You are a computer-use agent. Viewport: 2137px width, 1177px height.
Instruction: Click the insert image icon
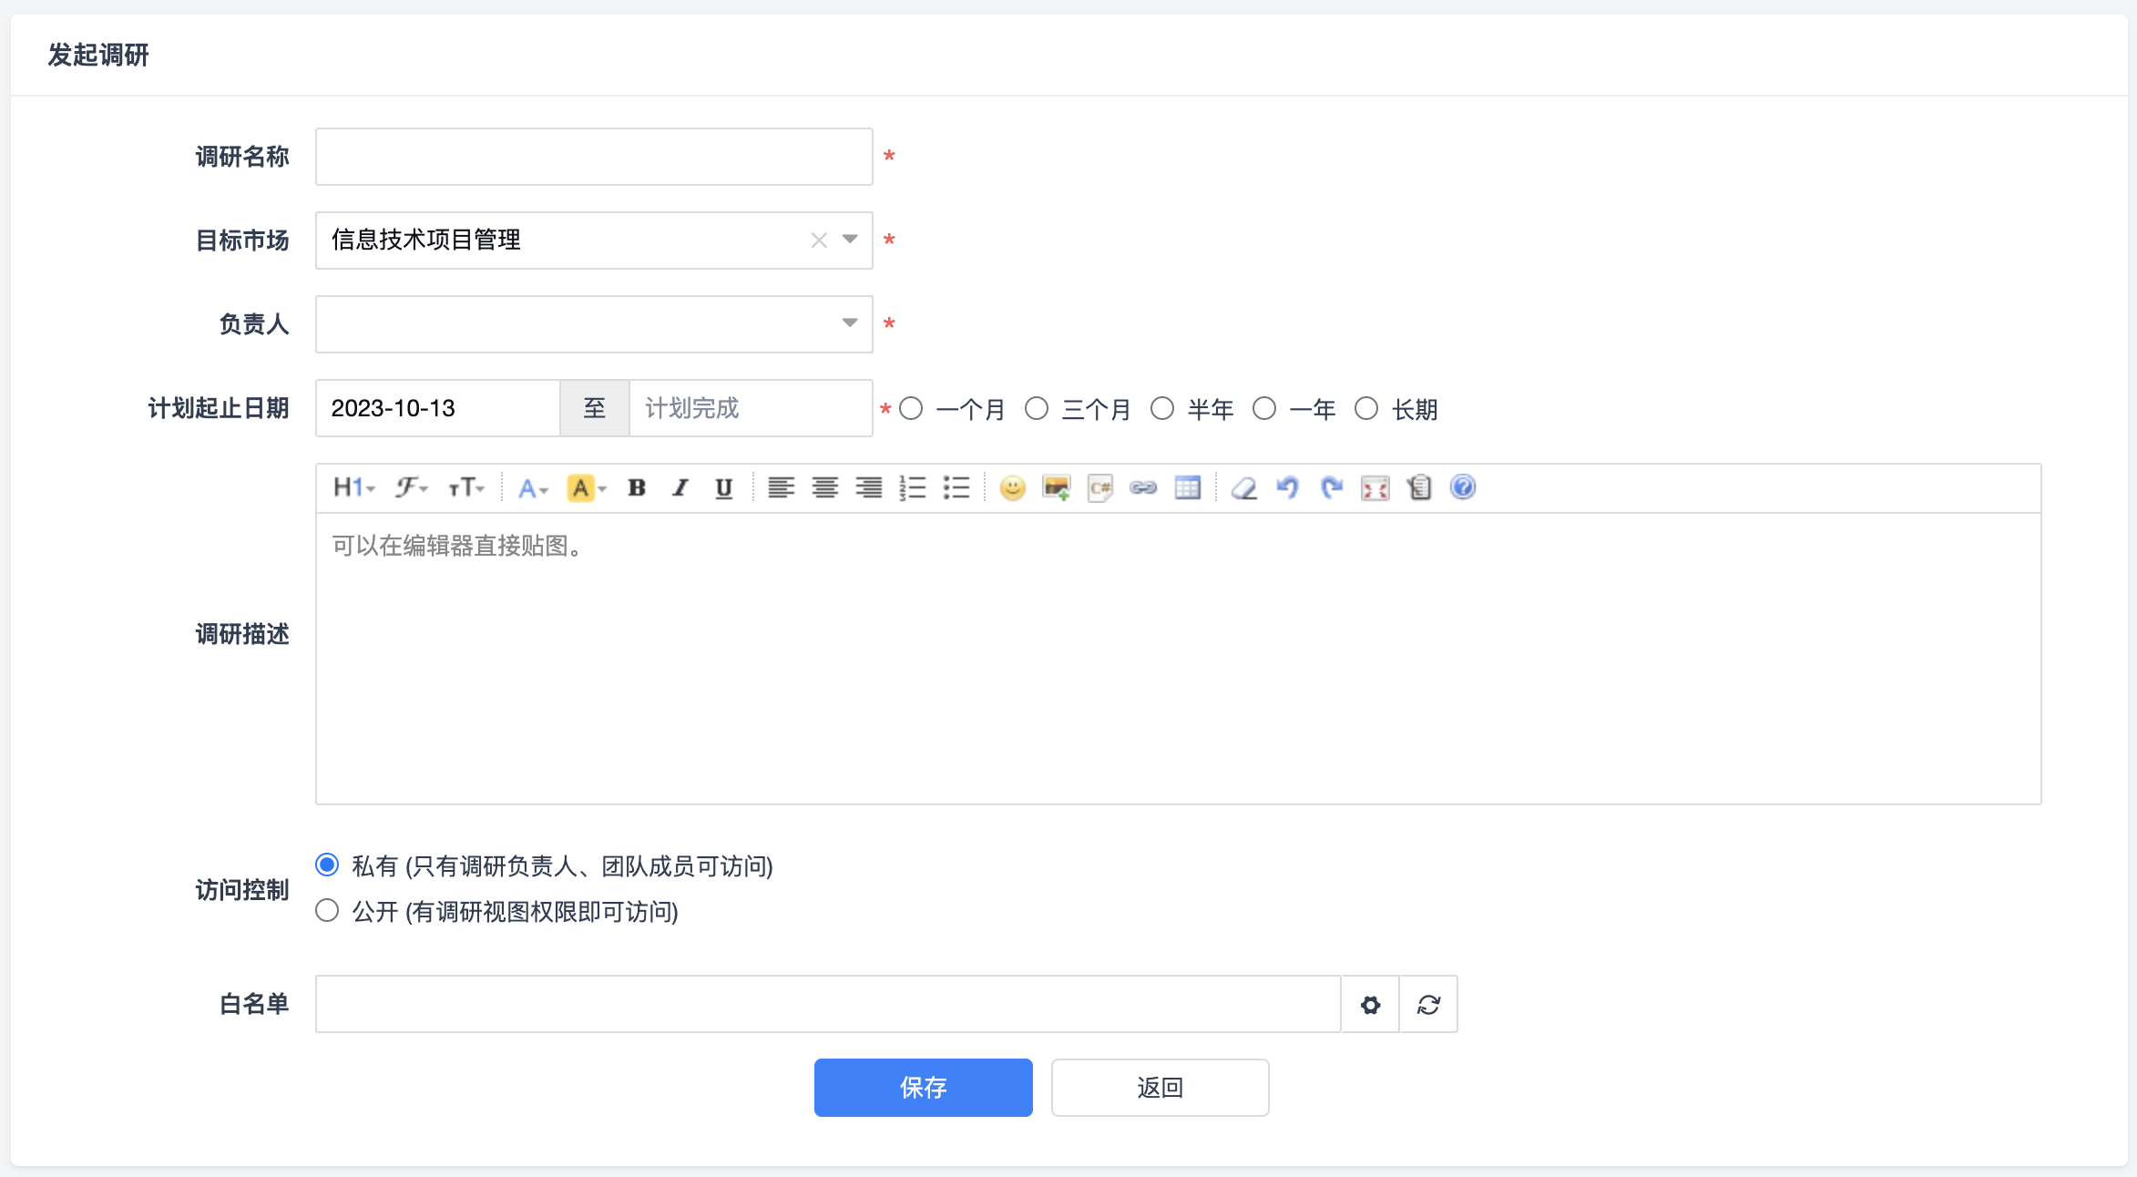(1056, 488)
